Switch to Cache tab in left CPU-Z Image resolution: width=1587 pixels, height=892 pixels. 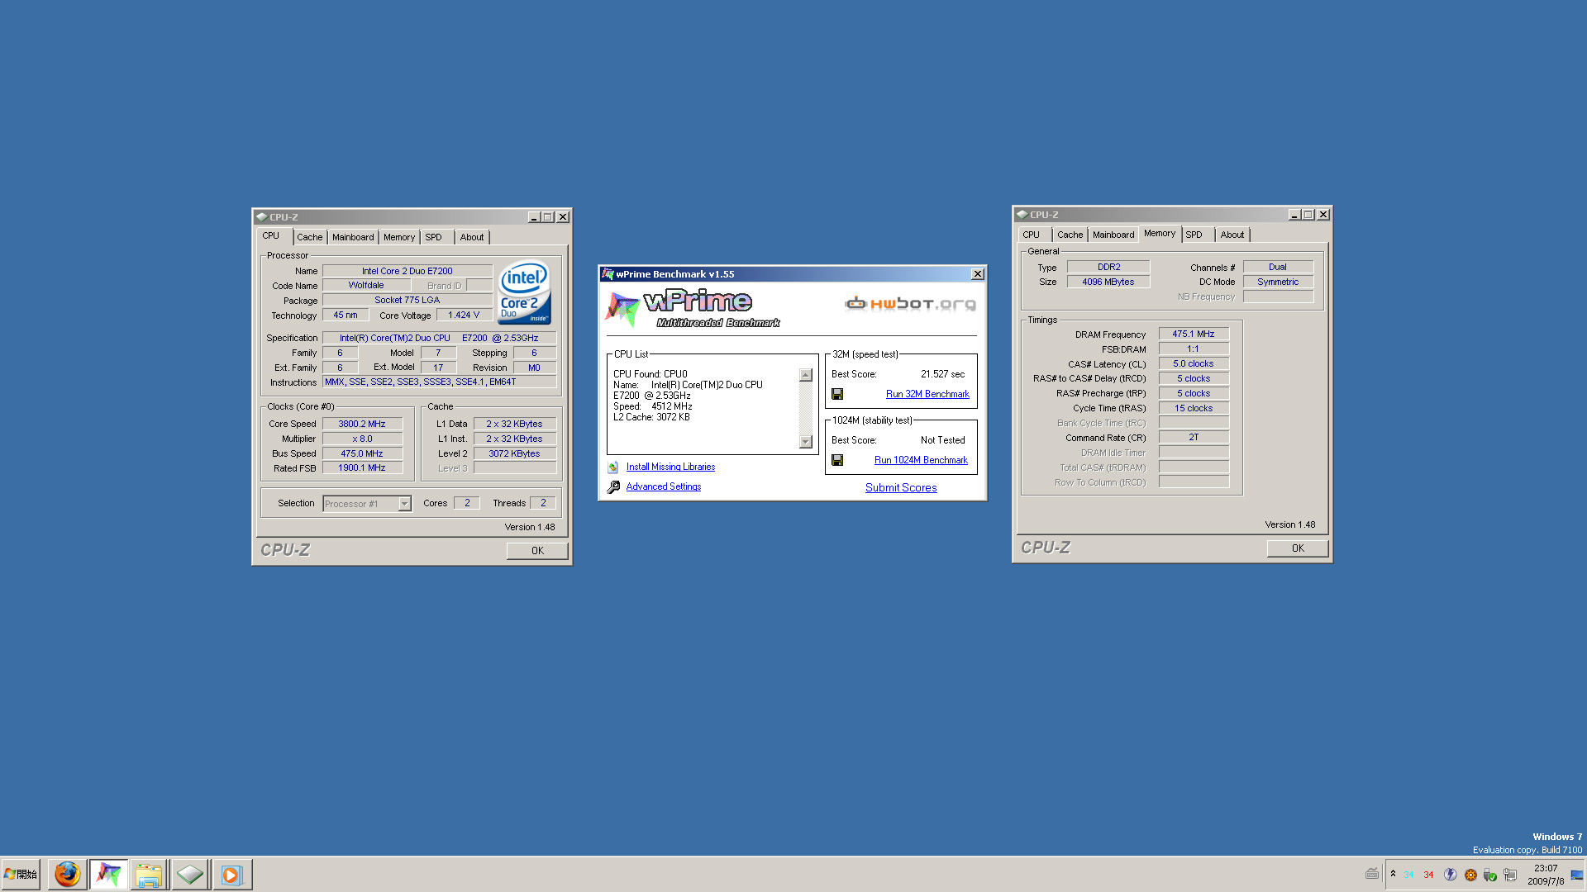(310, 237)
